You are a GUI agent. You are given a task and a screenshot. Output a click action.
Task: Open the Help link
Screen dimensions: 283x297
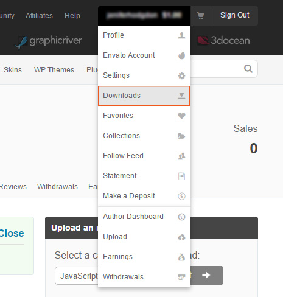point(72,16)
